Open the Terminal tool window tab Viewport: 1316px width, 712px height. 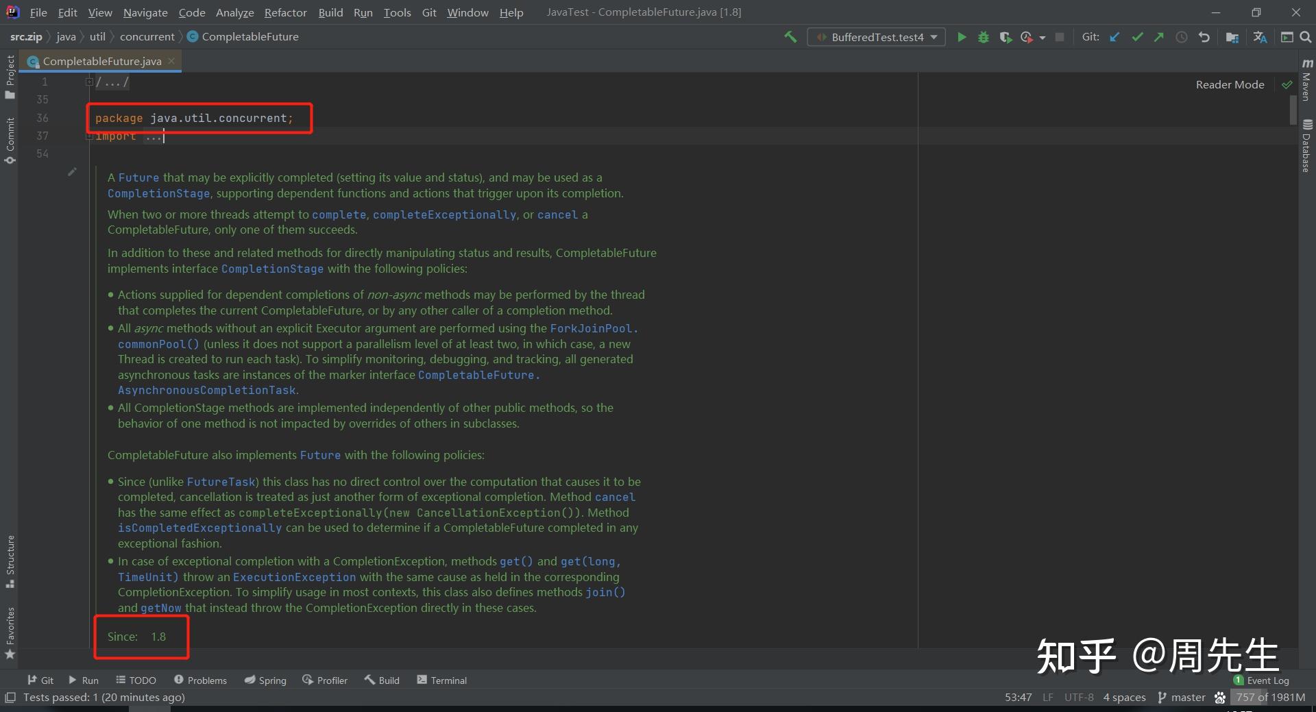point(441,680)
